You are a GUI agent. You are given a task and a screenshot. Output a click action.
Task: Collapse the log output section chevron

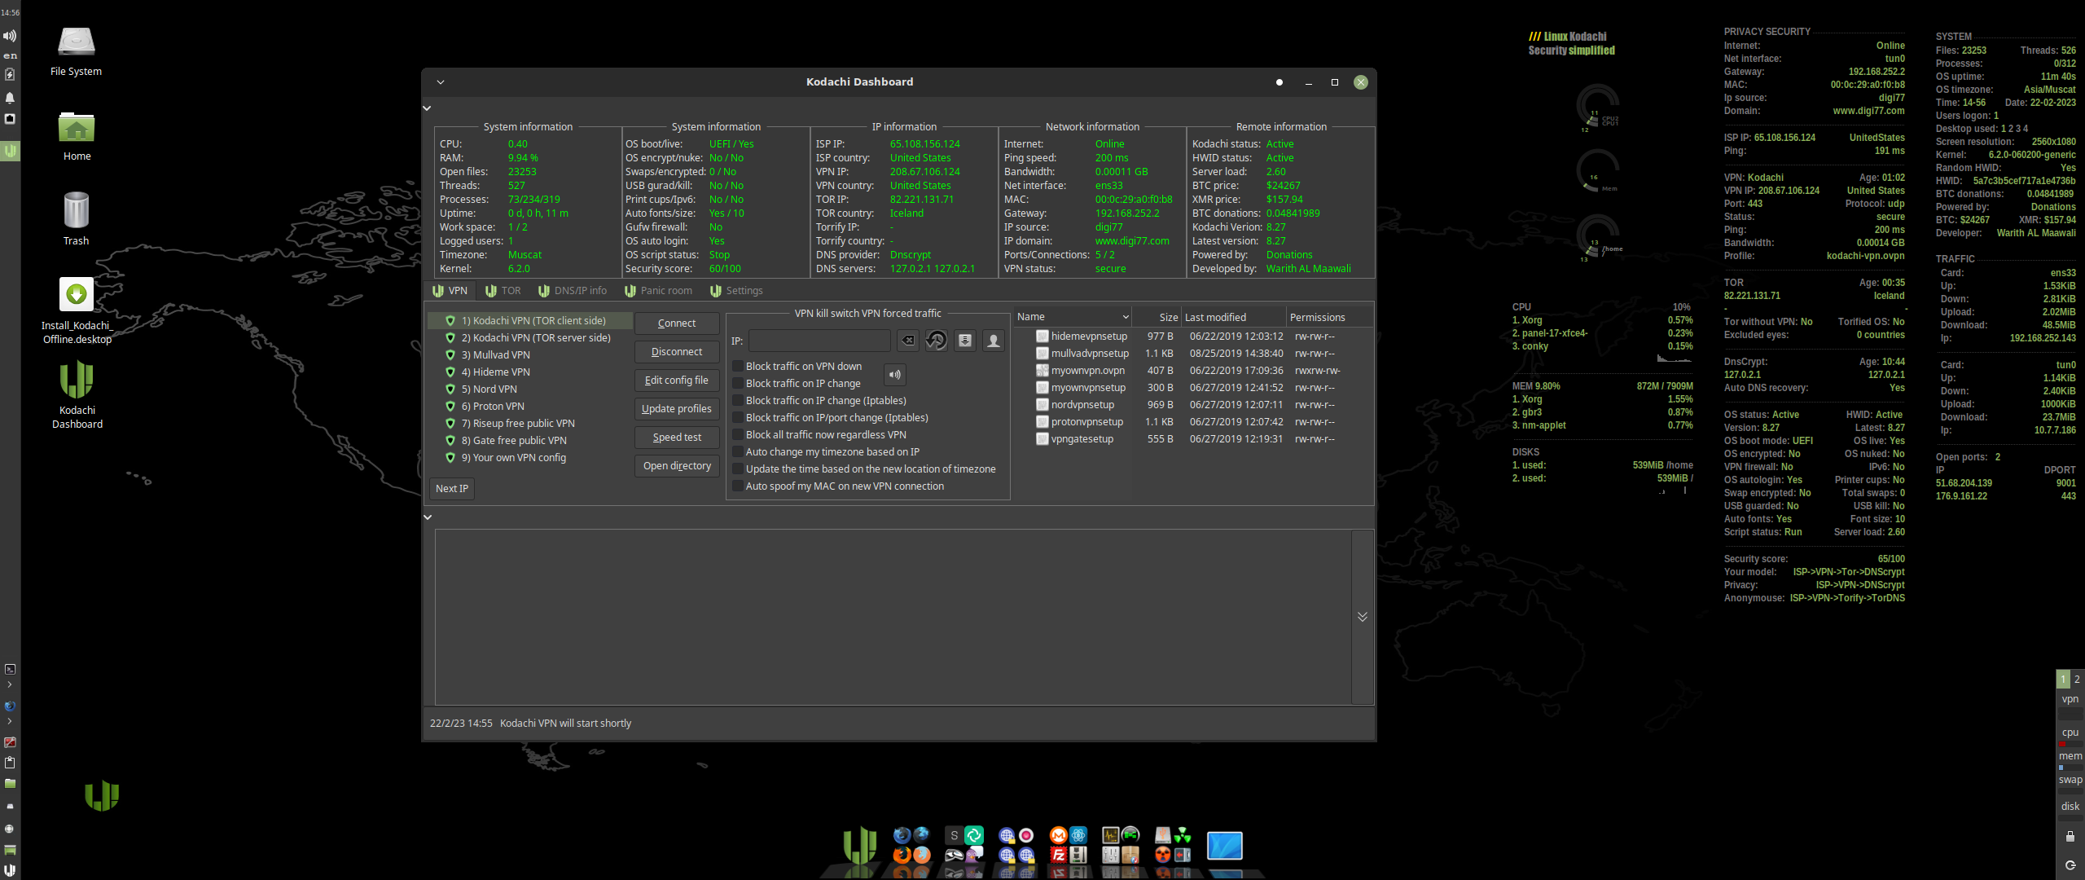pyautogui.click(x=428, y=517)
